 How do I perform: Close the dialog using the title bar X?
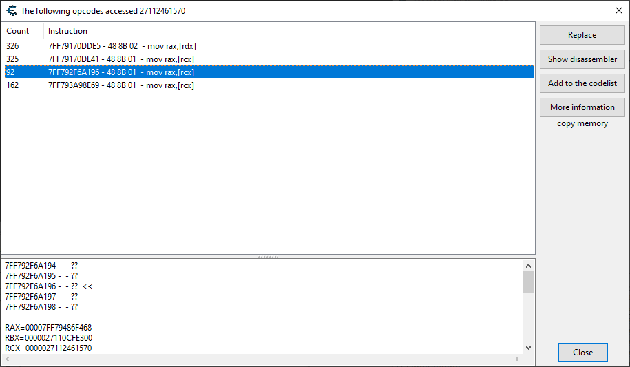point(618,10)
